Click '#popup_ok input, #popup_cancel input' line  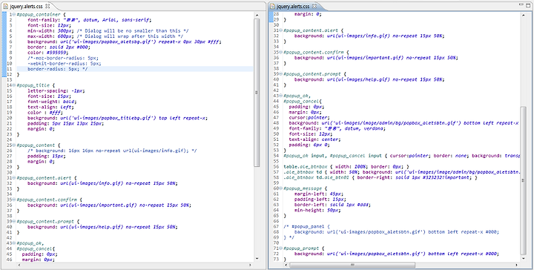click(402, 156)
